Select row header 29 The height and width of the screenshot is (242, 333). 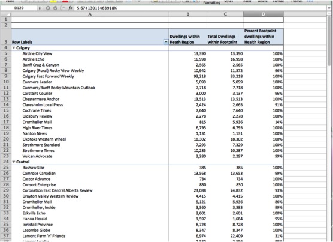coord(6,190)
